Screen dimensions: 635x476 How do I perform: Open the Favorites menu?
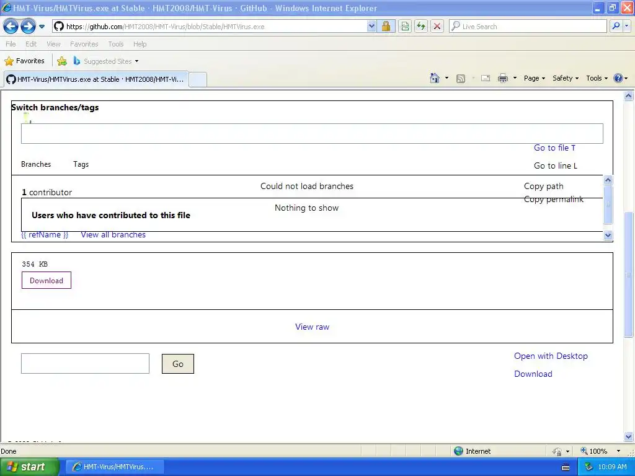pos(84,44)
